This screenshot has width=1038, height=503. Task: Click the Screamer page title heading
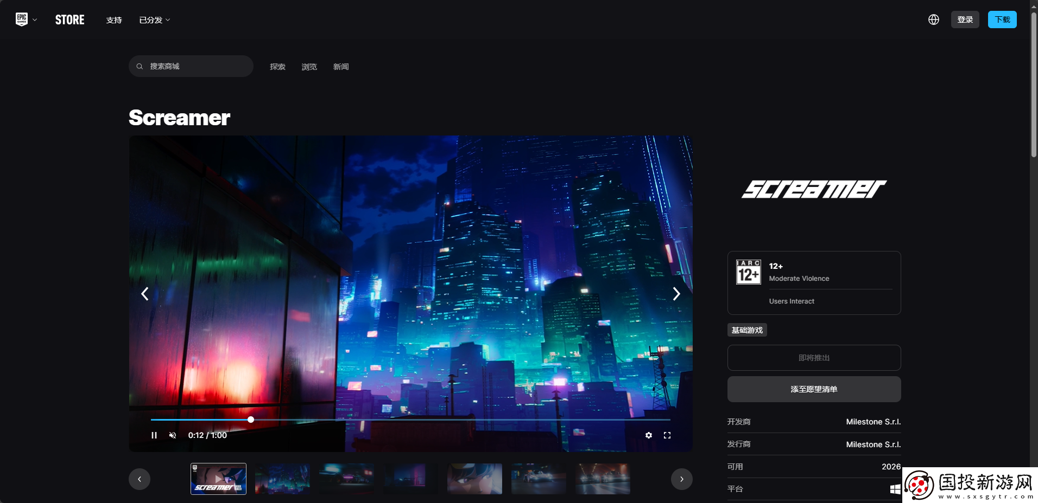click(x=180, y=118)
